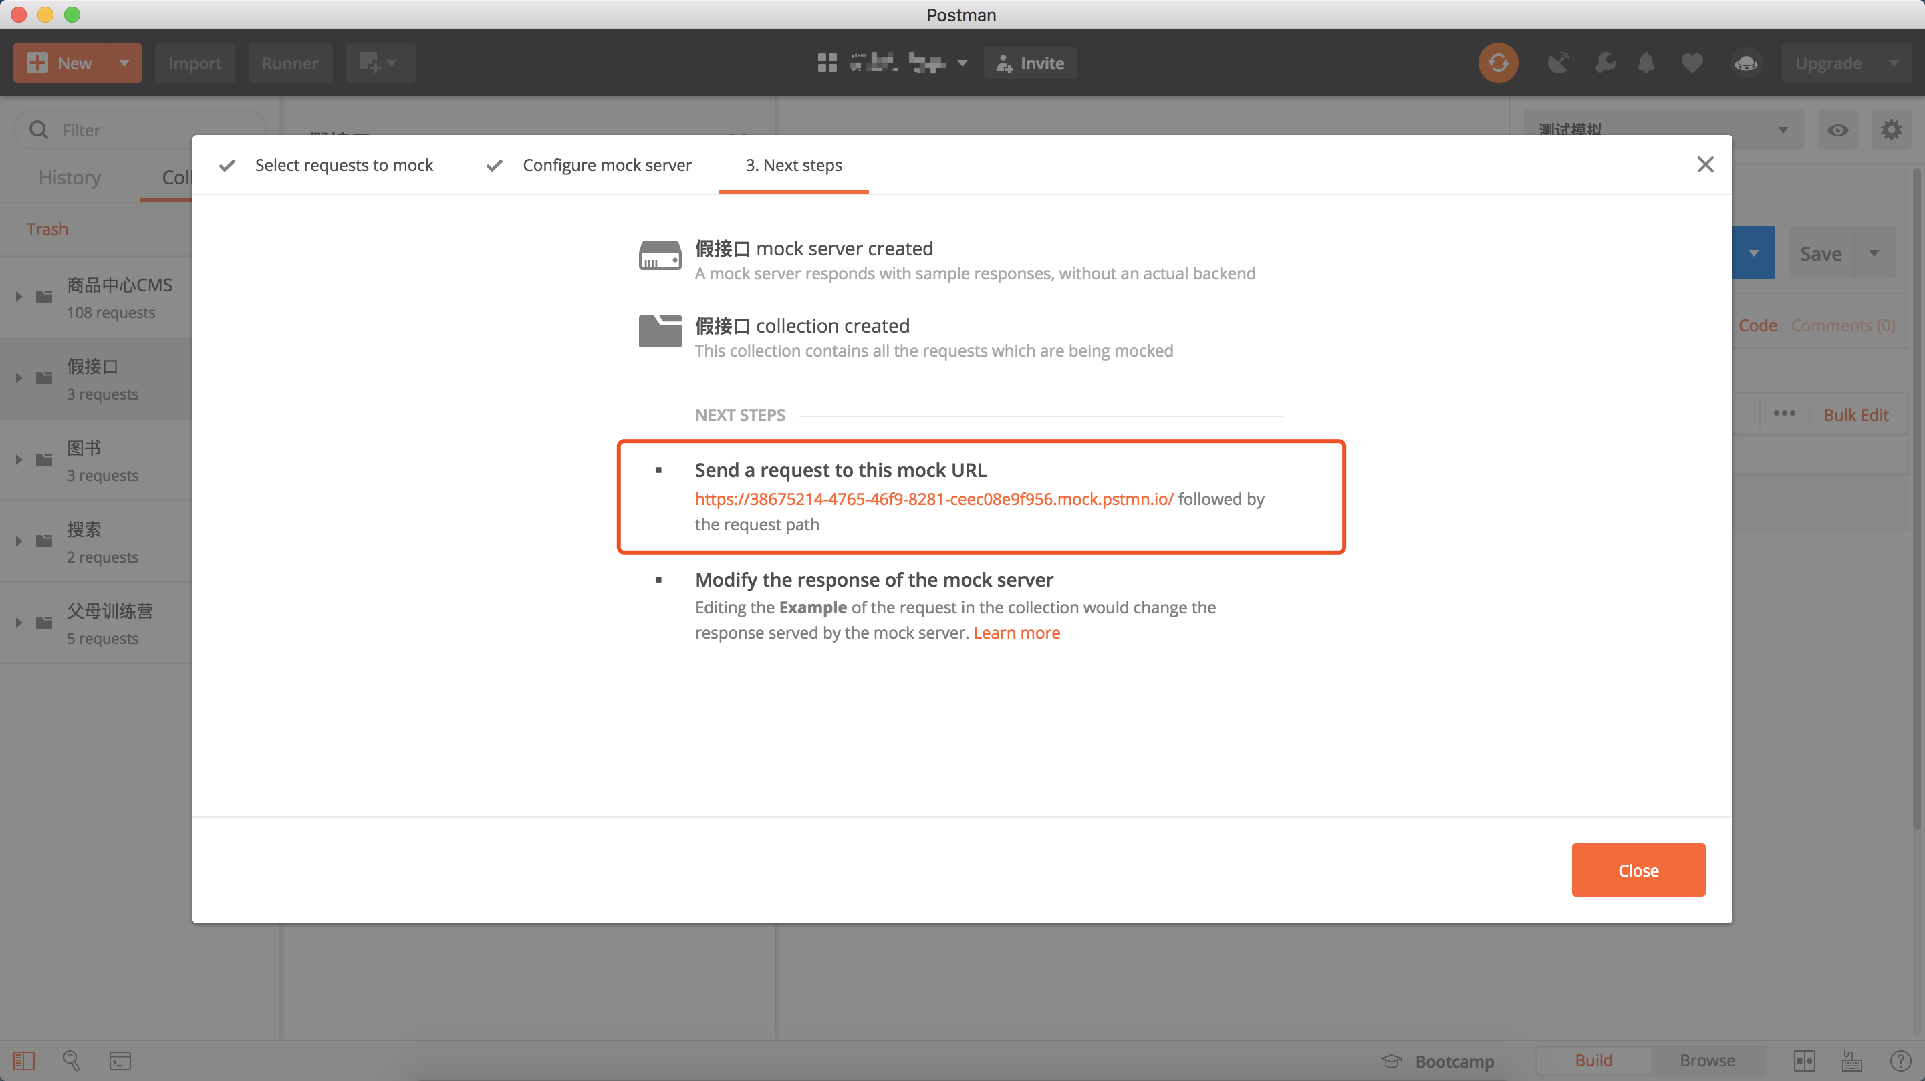
Task: Click the Save button
Action: click(1821, 253)
